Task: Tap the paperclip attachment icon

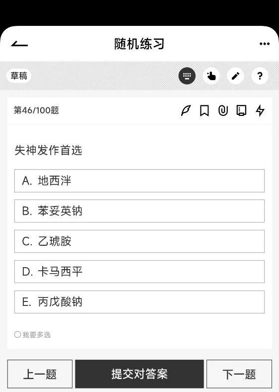Action: click(x=223, y=110)
